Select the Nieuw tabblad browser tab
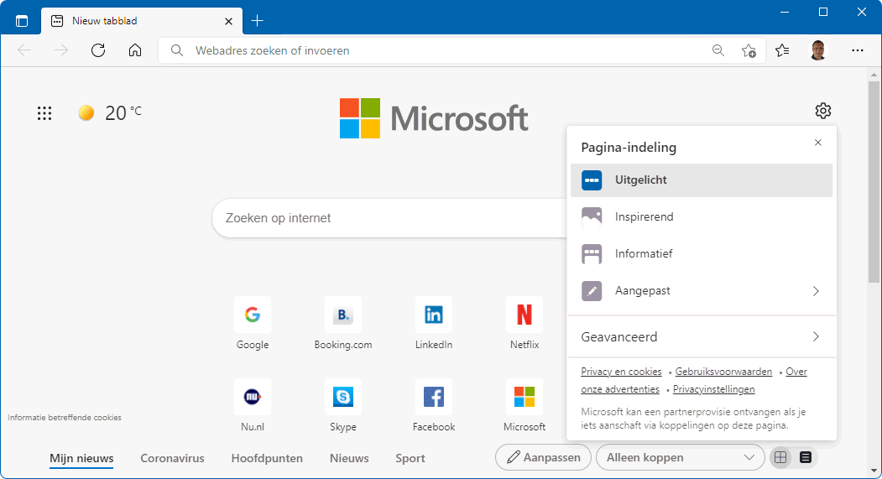Image resolution: width=882 pixels, height=479 pixels. click(x=142, y=21)
